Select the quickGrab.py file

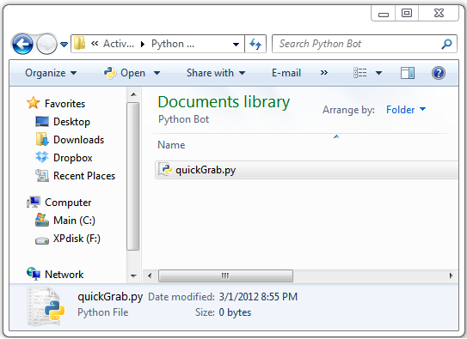tap(306, 170)
